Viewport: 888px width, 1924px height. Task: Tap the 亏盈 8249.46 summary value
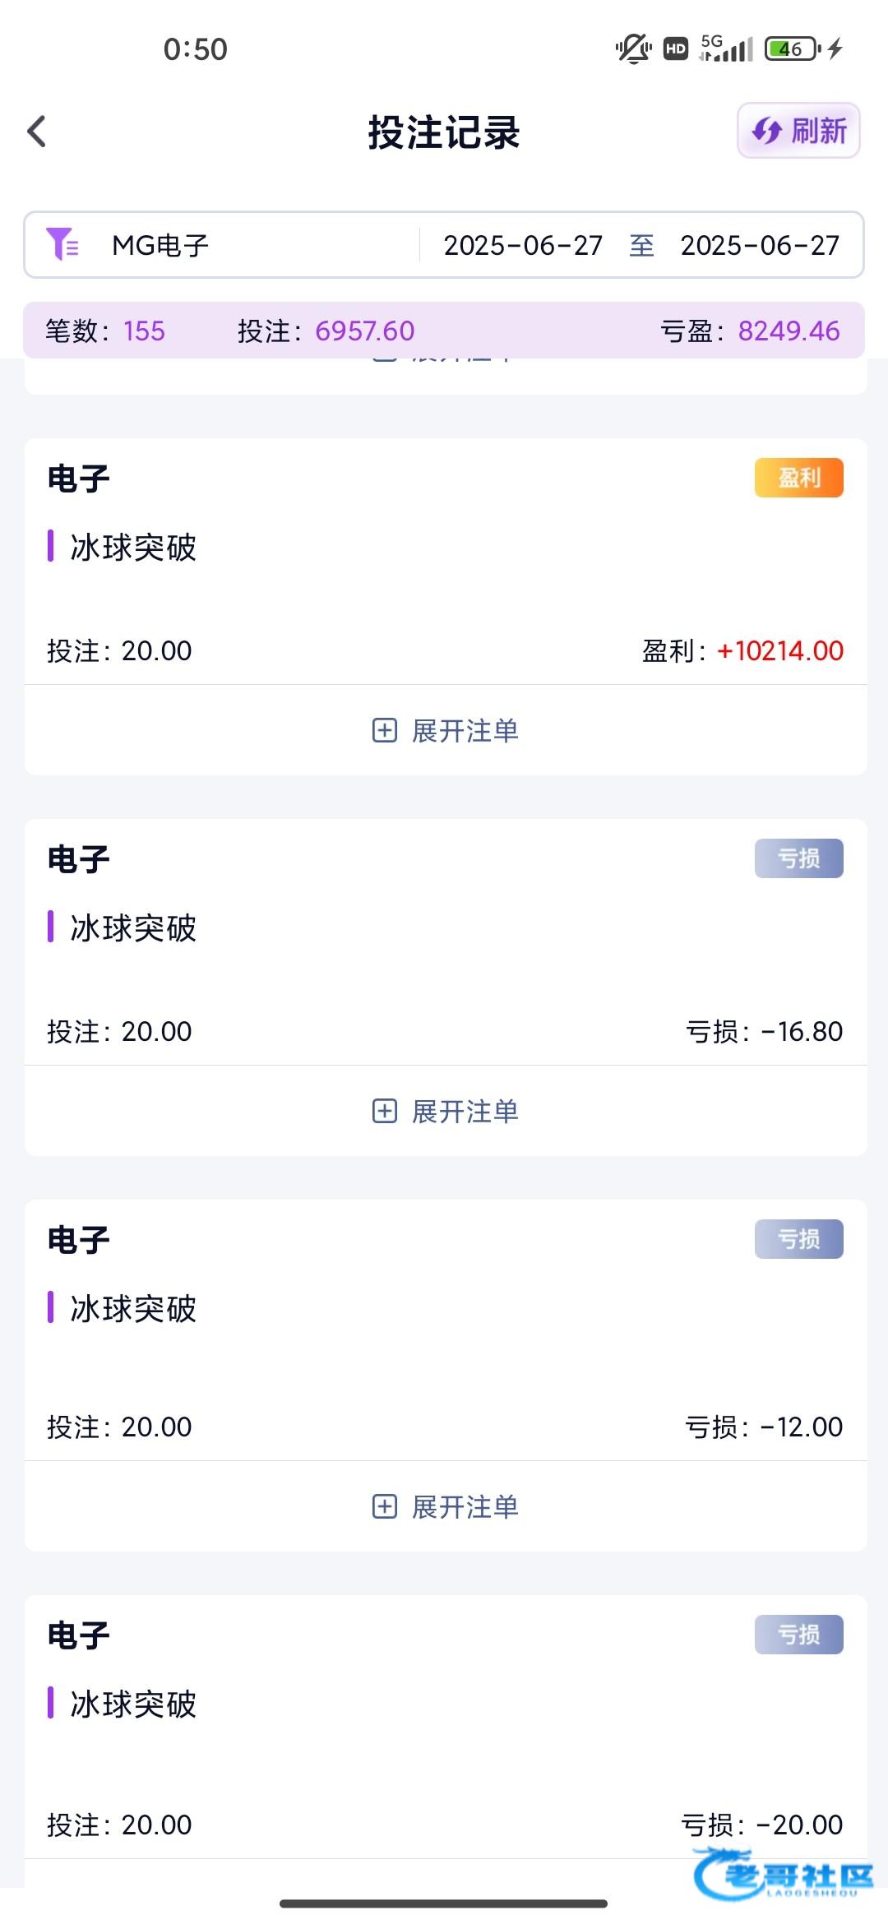coord(788,331)
